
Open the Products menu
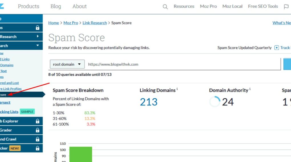pyautogui.click(x=29, y=6)
